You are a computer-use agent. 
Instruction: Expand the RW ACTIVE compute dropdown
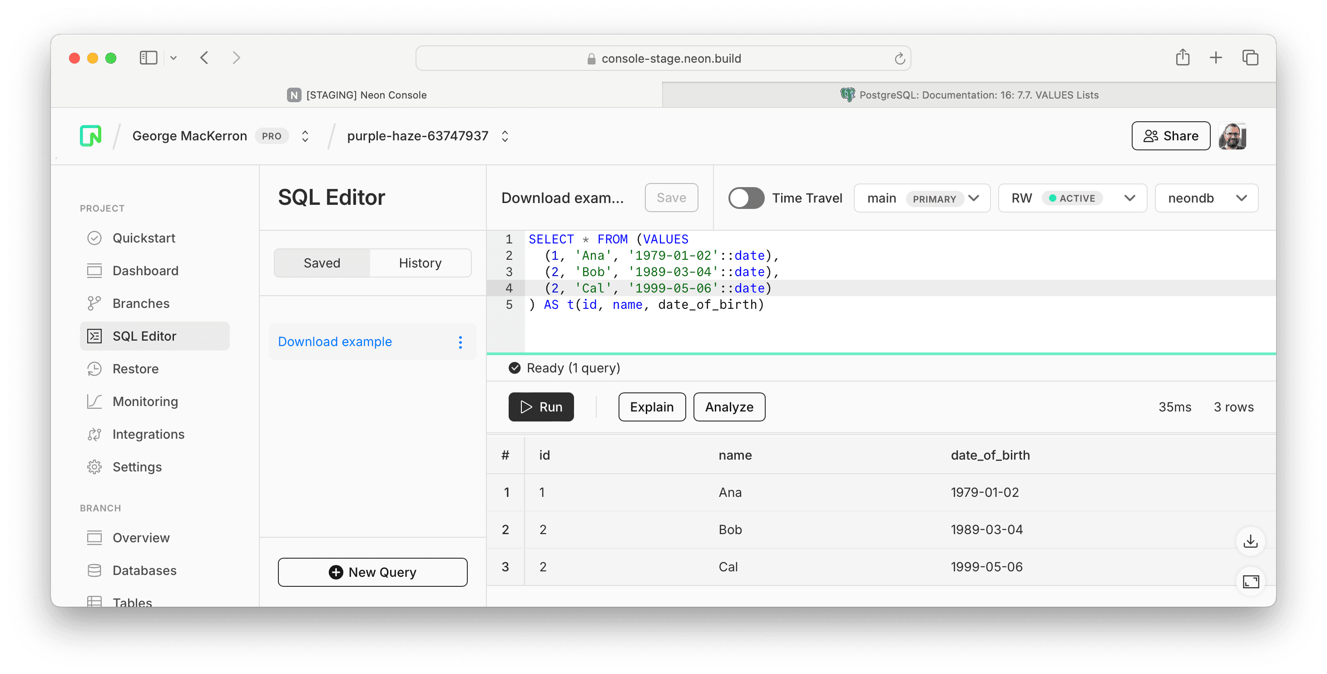click(1072, 198)
